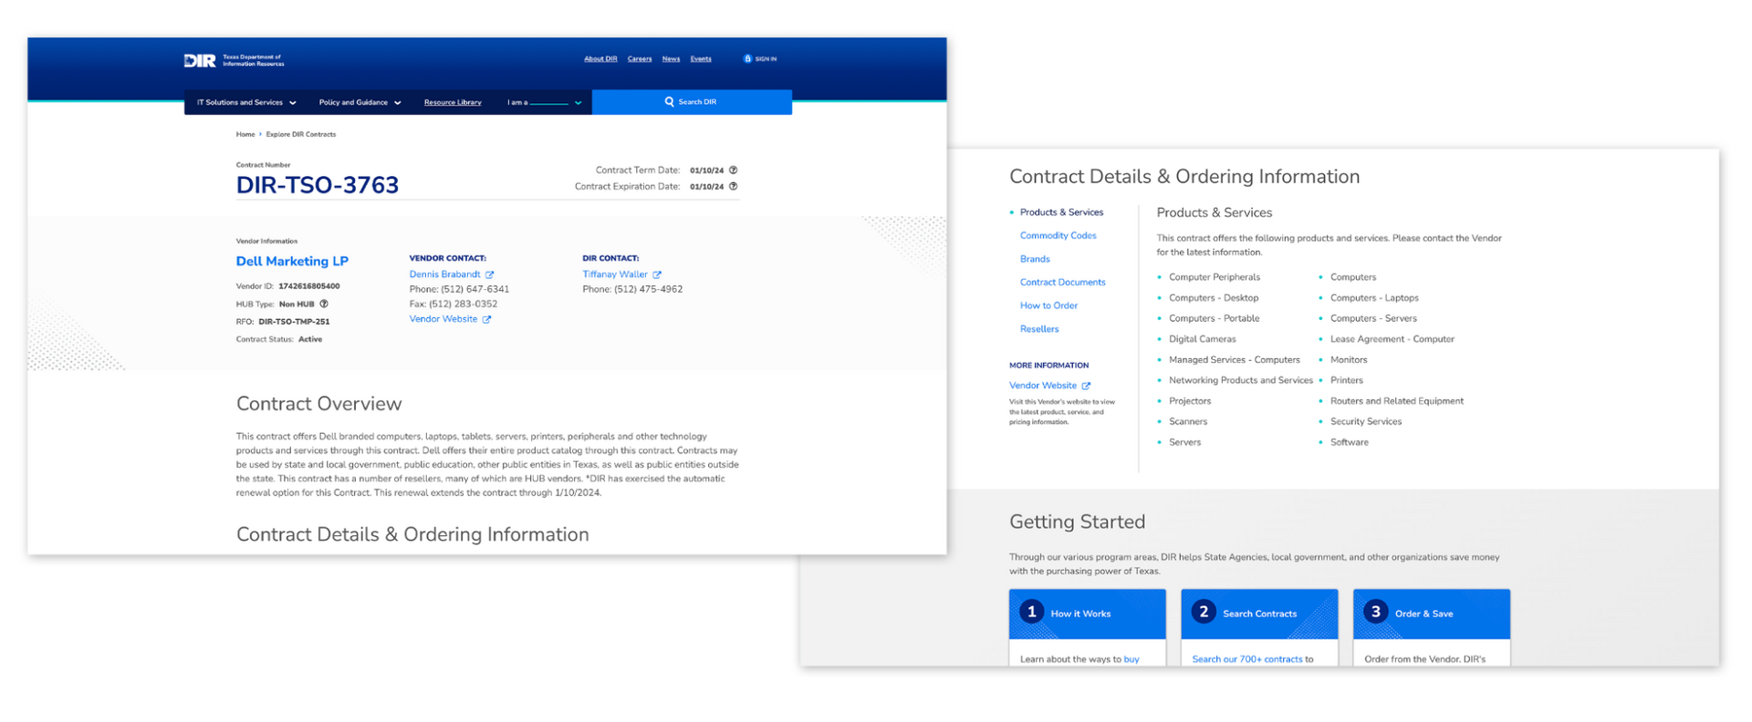Click Security Services list item

click(1366, 422)
